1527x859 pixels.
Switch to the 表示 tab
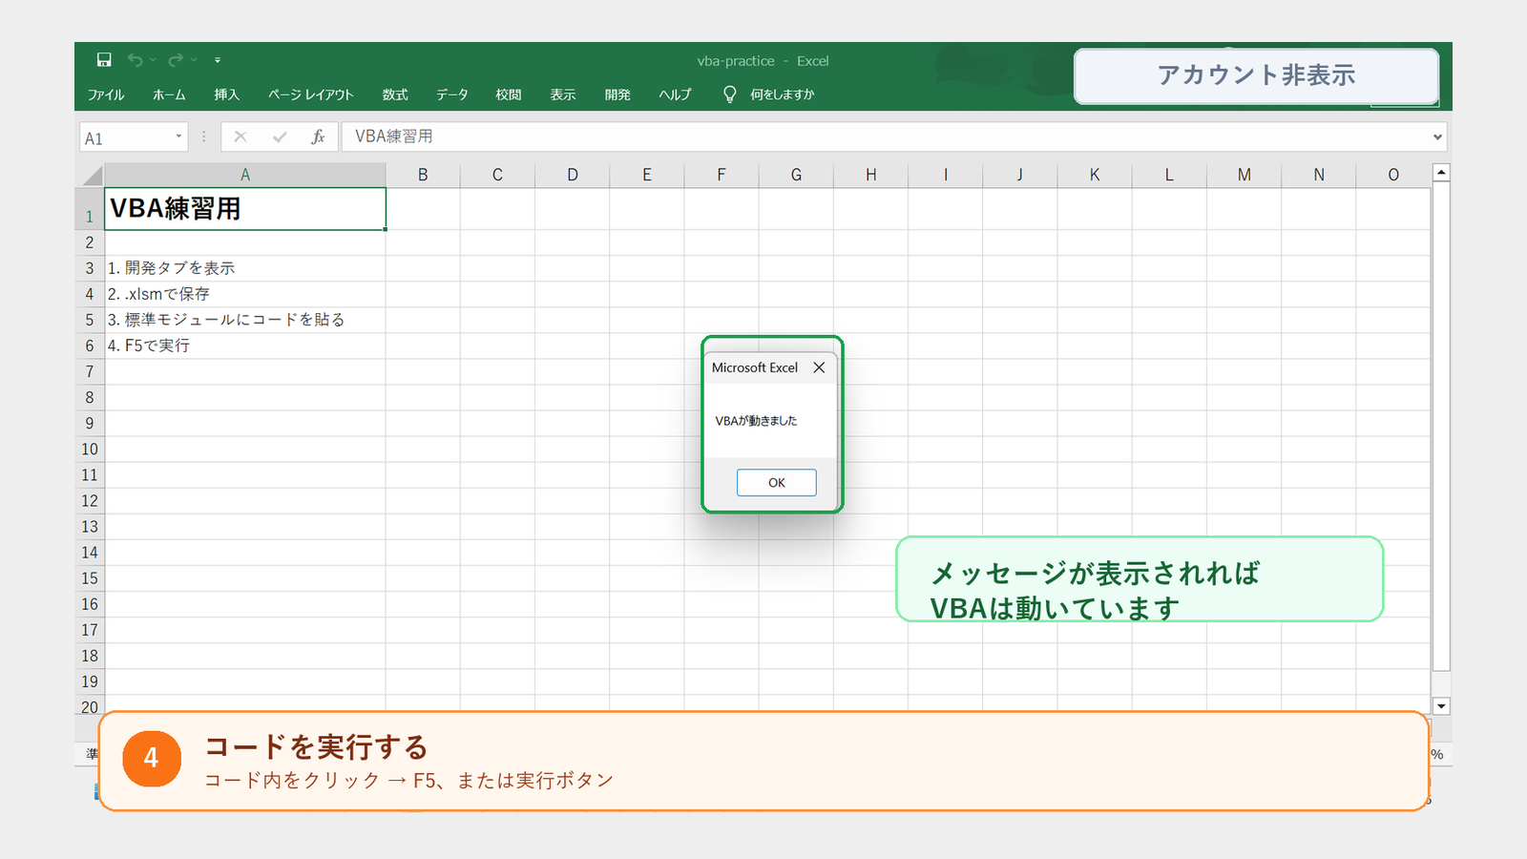pos(563,94)
